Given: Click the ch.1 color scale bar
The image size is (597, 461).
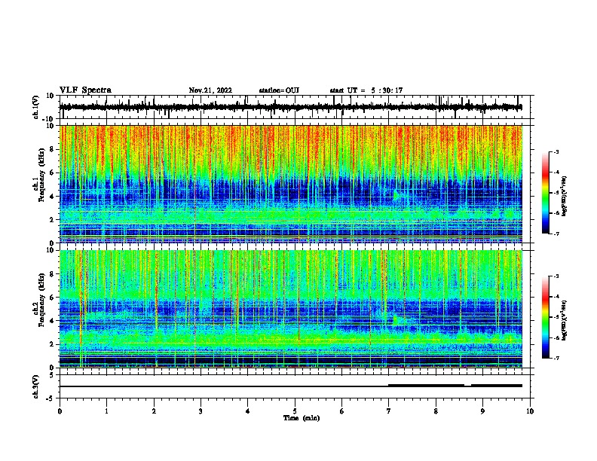Looking at the screenshot, I should (x=545, y=193).
